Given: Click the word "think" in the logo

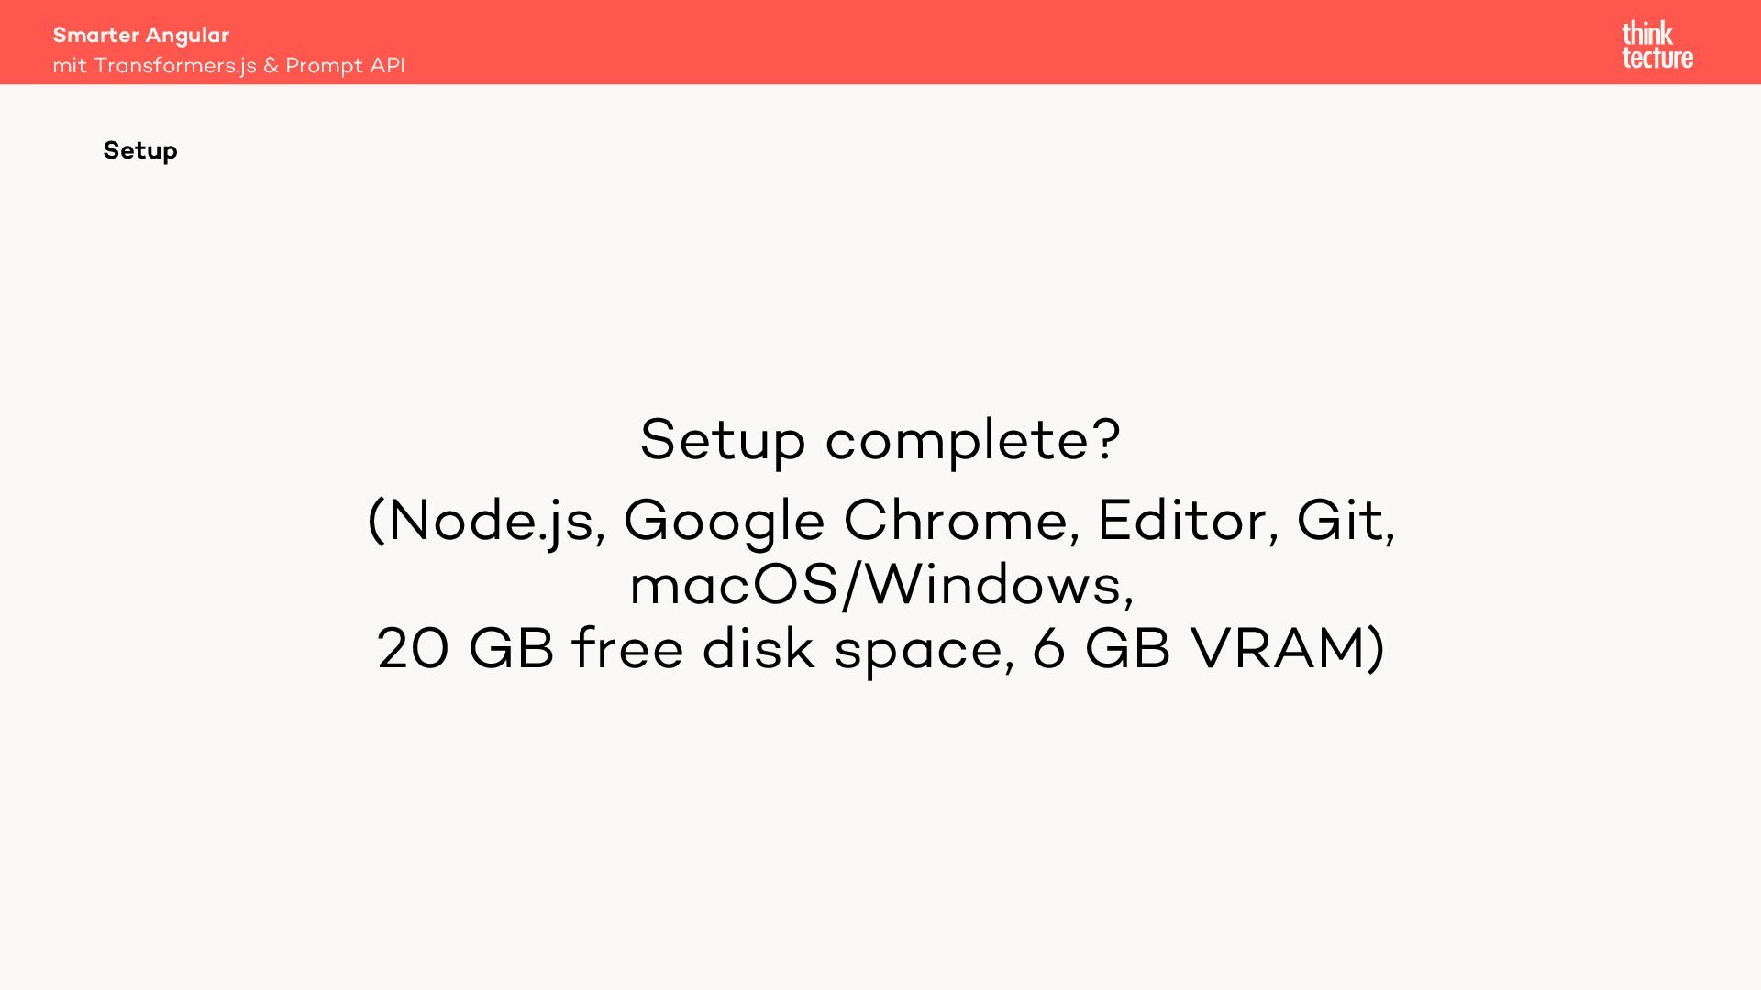Looking at the screenshot, I should 1647,34.
